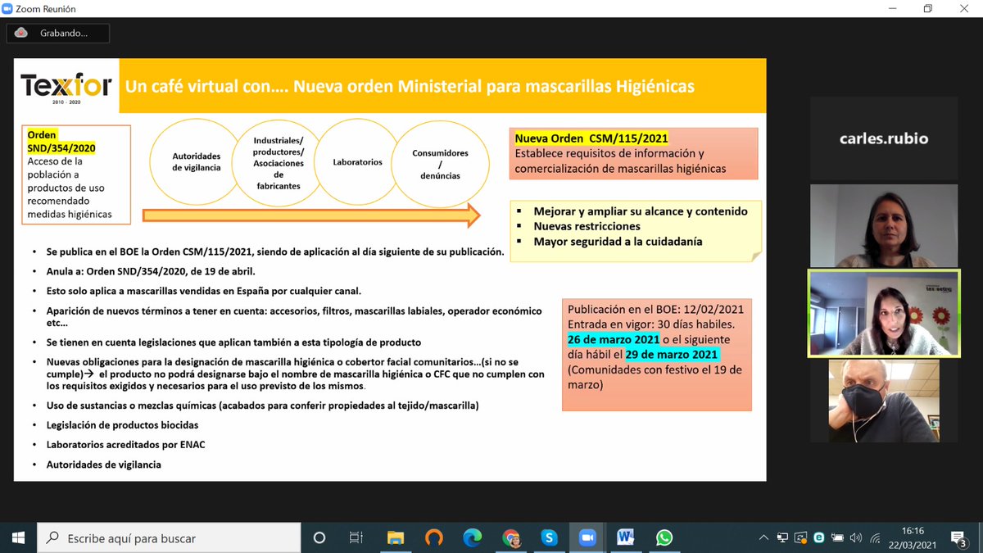Open Cortana circle icon in taskbar

coord(319,538)
